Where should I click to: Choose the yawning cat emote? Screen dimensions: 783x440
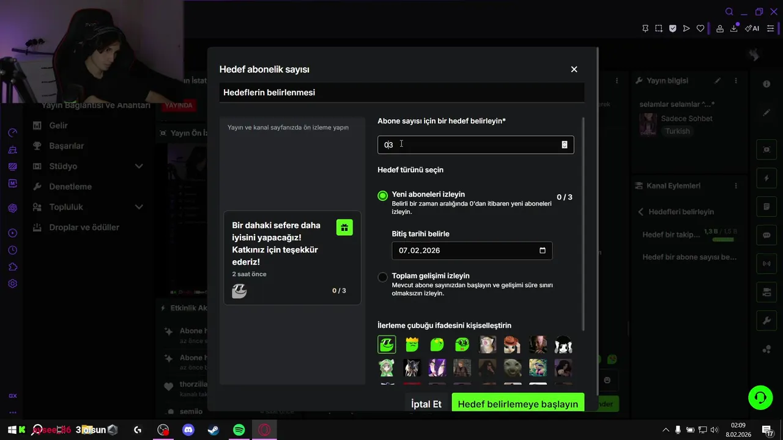[487, 345]
